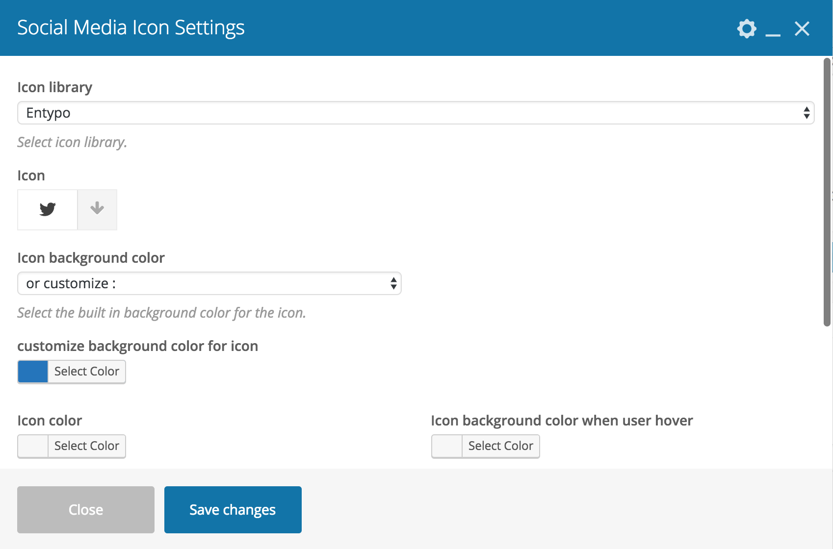
Task: Minimize the Social Media Icon Settings panel
Action: (773, 29)
